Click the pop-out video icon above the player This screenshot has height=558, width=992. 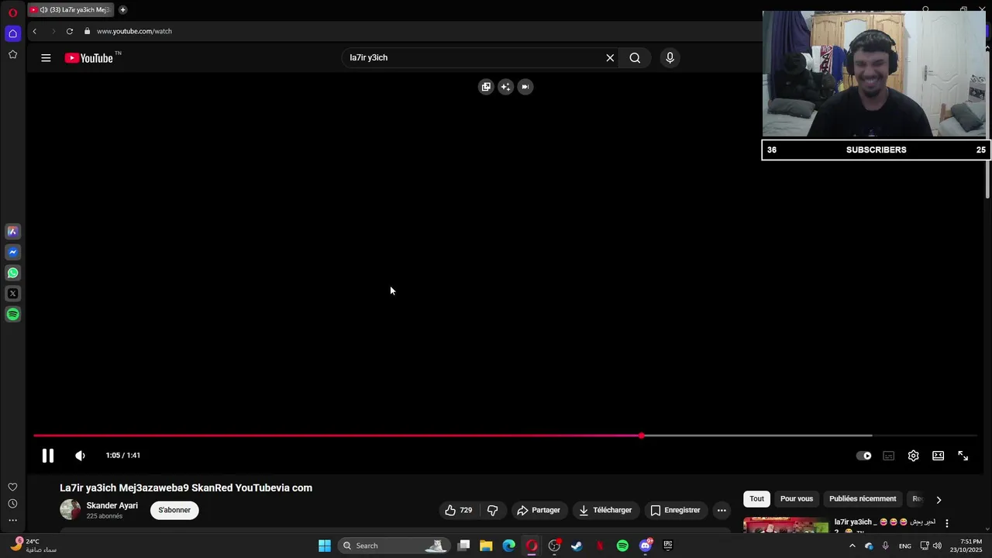click(x=486, y=87)
